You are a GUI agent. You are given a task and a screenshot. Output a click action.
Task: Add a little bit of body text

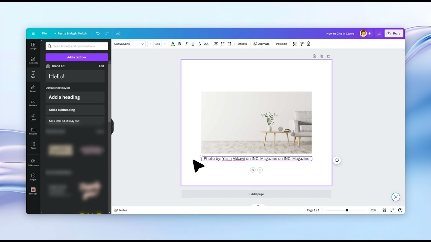tap(75, 121)
